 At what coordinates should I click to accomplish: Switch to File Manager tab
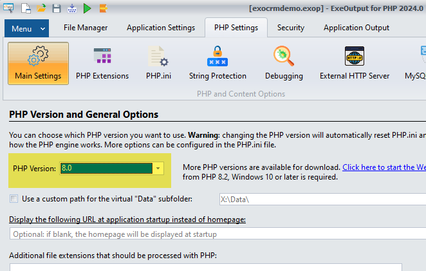pyautogui.click(x=86, y=28)
